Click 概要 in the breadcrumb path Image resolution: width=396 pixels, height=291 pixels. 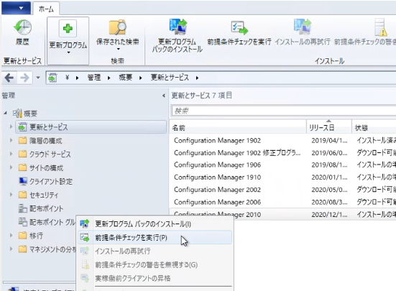pyautogui.click(x=126, y=78)
